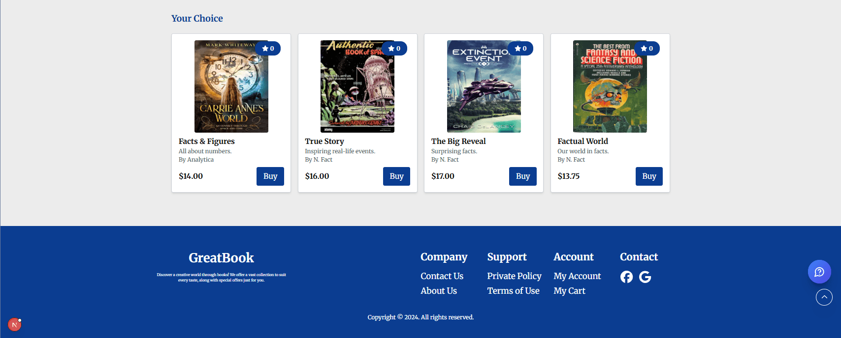Open the chat support bubble icon
Viewport: 841px width, 338px height.
tap(819, 272)
